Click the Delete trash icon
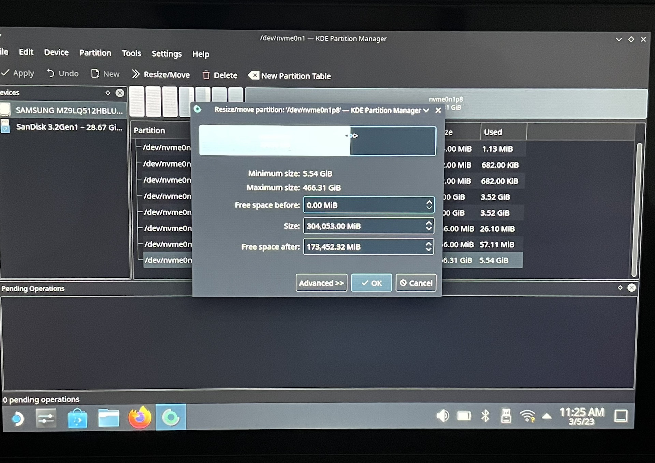Viewport: 655px width, 463px height. (x=206, y=75)
